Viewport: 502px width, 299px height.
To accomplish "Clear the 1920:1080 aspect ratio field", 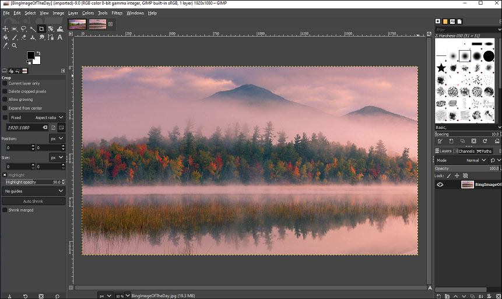I will pos(45,128).
